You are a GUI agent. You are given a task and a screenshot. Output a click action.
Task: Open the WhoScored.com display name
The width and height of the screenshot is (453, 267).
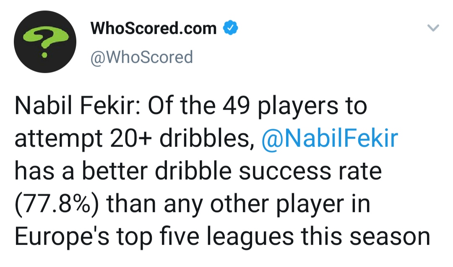pyautogui.click(x=154, y=28)
